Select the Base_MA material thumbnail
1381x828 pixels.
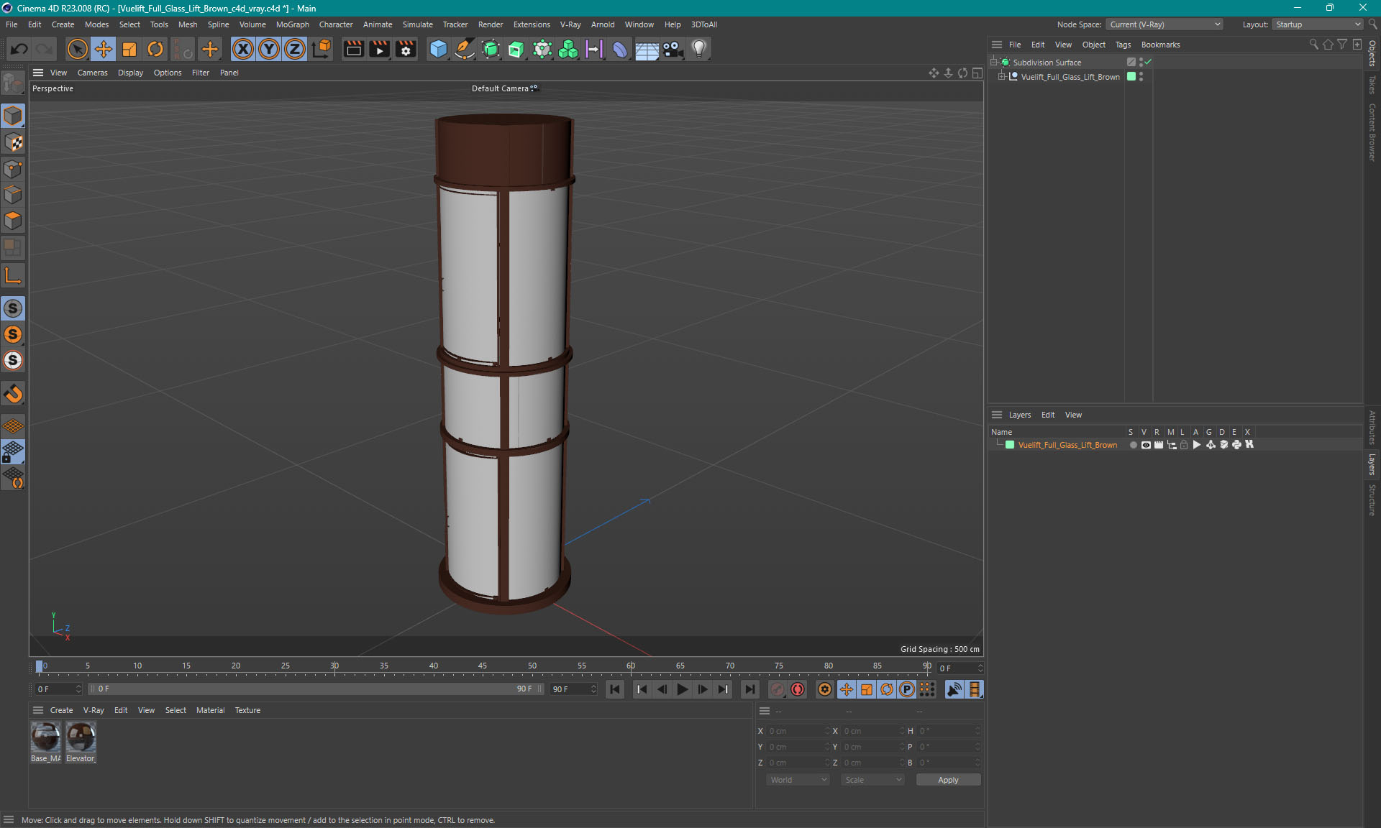pos(45,737)
